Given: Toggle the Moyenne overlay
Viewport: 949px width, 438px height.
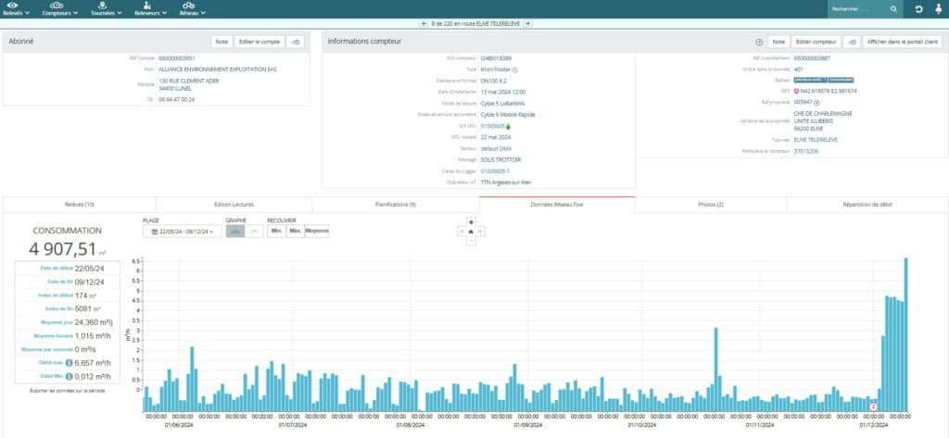Looking at the screenshot, I should click(x=317, y=232).
